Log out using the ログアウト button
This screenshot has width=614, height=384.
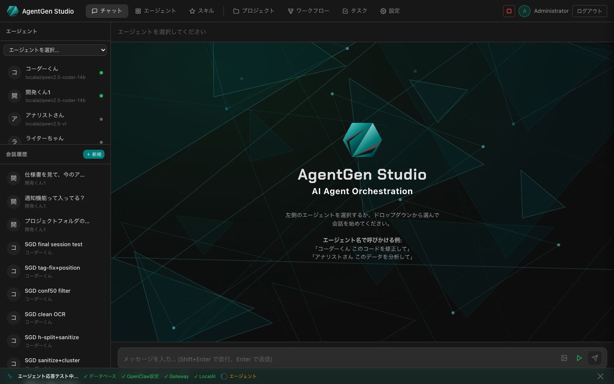[x=589, y=11]
